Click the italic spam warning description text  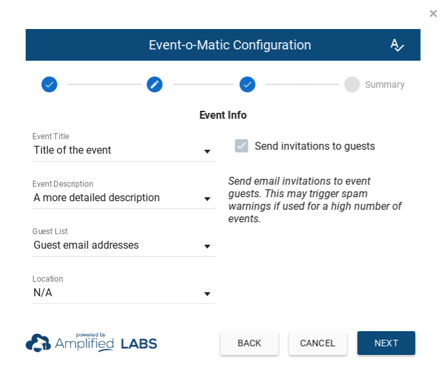(315, 200)
